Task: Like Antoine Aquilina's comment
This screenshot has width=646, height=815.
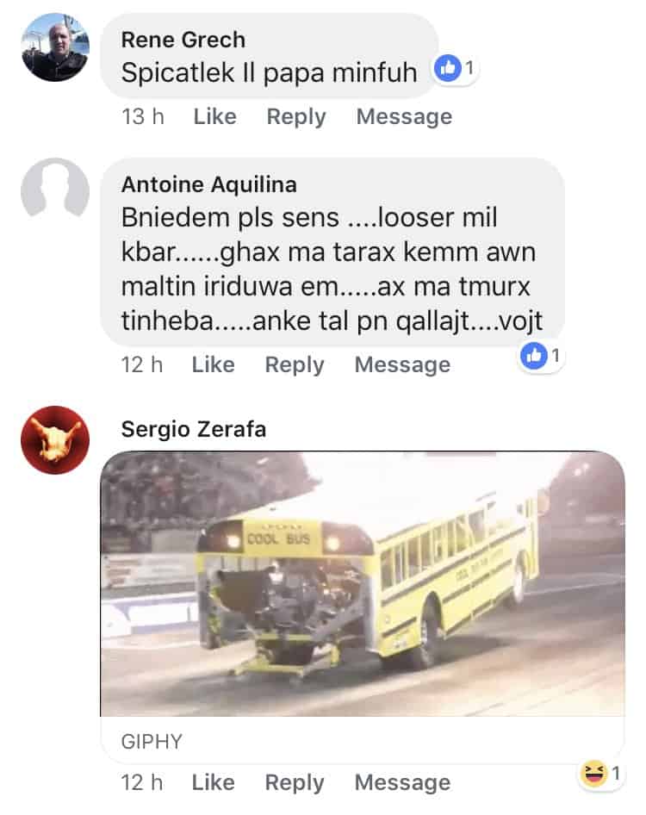Action: (213, 365)
